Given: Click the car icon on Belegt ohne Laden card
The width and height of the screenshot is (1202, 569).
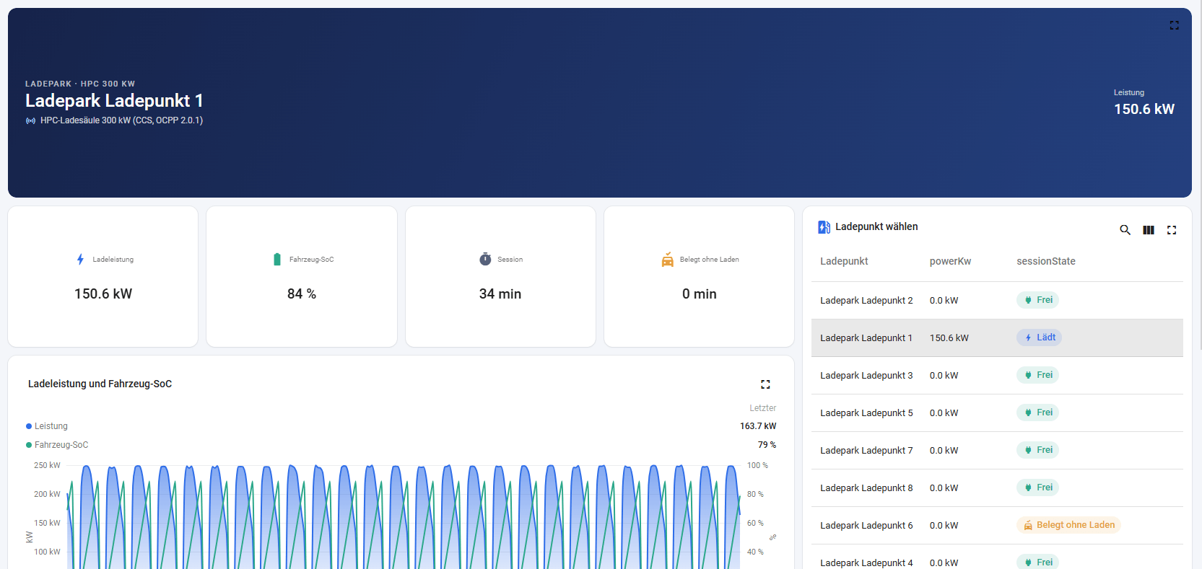Looking at the screenshot, I should [x=668, y=260].
